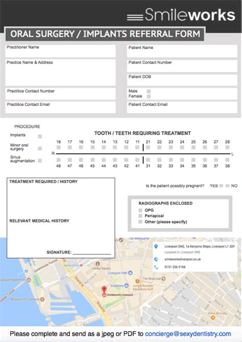The image size is (242, 342).
Task: Select tooth 28 checkbox
Action: (x=227, y=147)
